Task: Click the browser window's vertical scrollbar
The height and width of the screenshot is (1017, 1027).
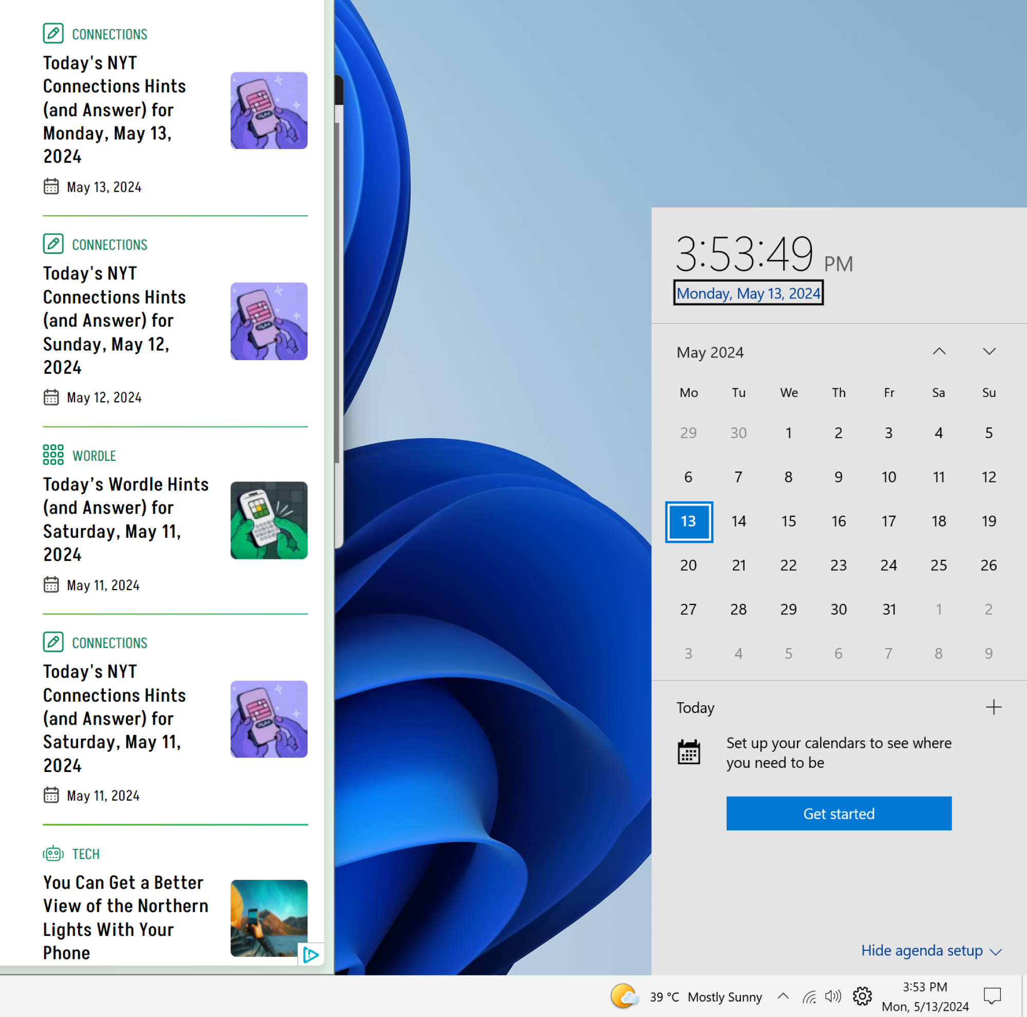Action: [x=338, y=293]
